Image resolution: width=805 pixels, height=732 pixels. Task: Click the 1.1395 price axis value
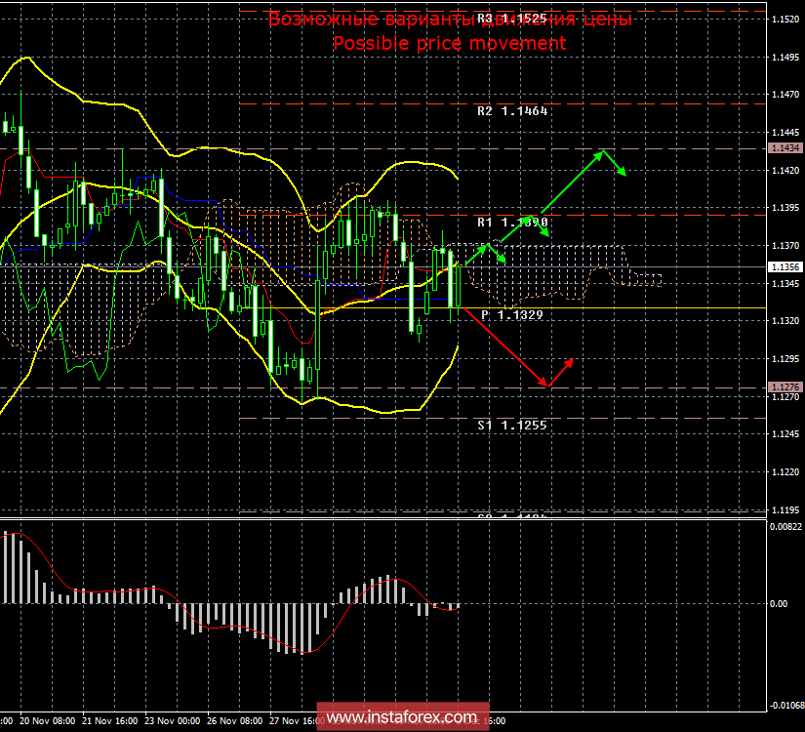[x=785, y=208]
